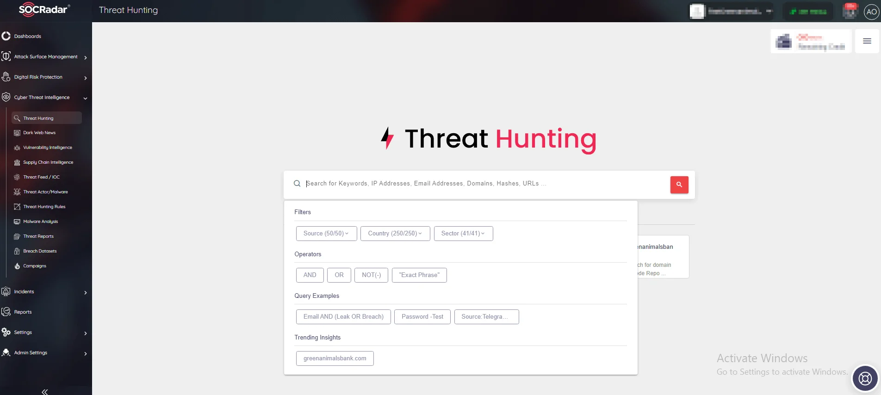The width and height of the screenshot is (881, 395).
Task: Open the Country (250/250) filter dropdown
Action: click(395, 234)
